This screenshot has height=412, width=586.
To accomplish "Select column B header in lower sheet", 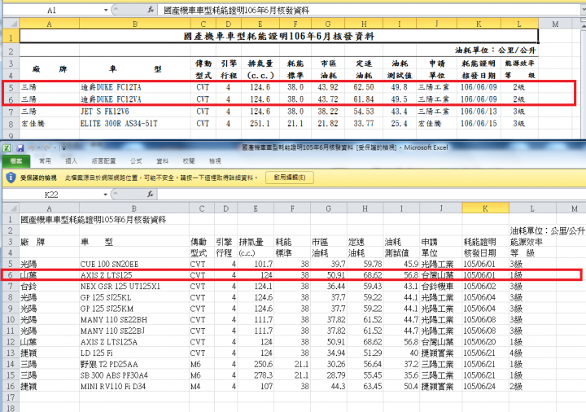I will click(x=134, y=208).
